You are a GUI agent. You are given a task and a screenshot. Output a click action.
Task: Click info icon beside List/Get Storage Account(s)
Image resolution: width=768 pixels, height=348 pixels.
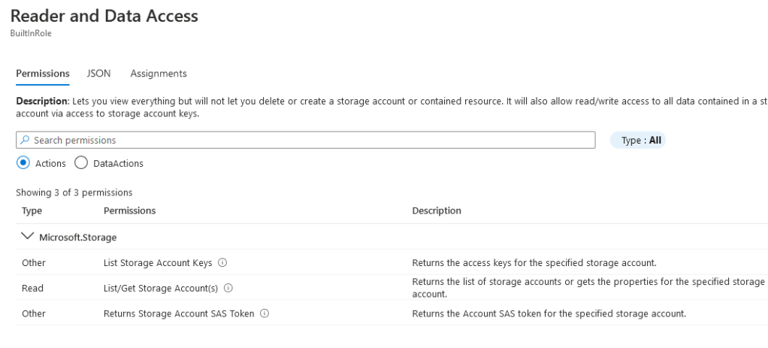tap(228, 288)
